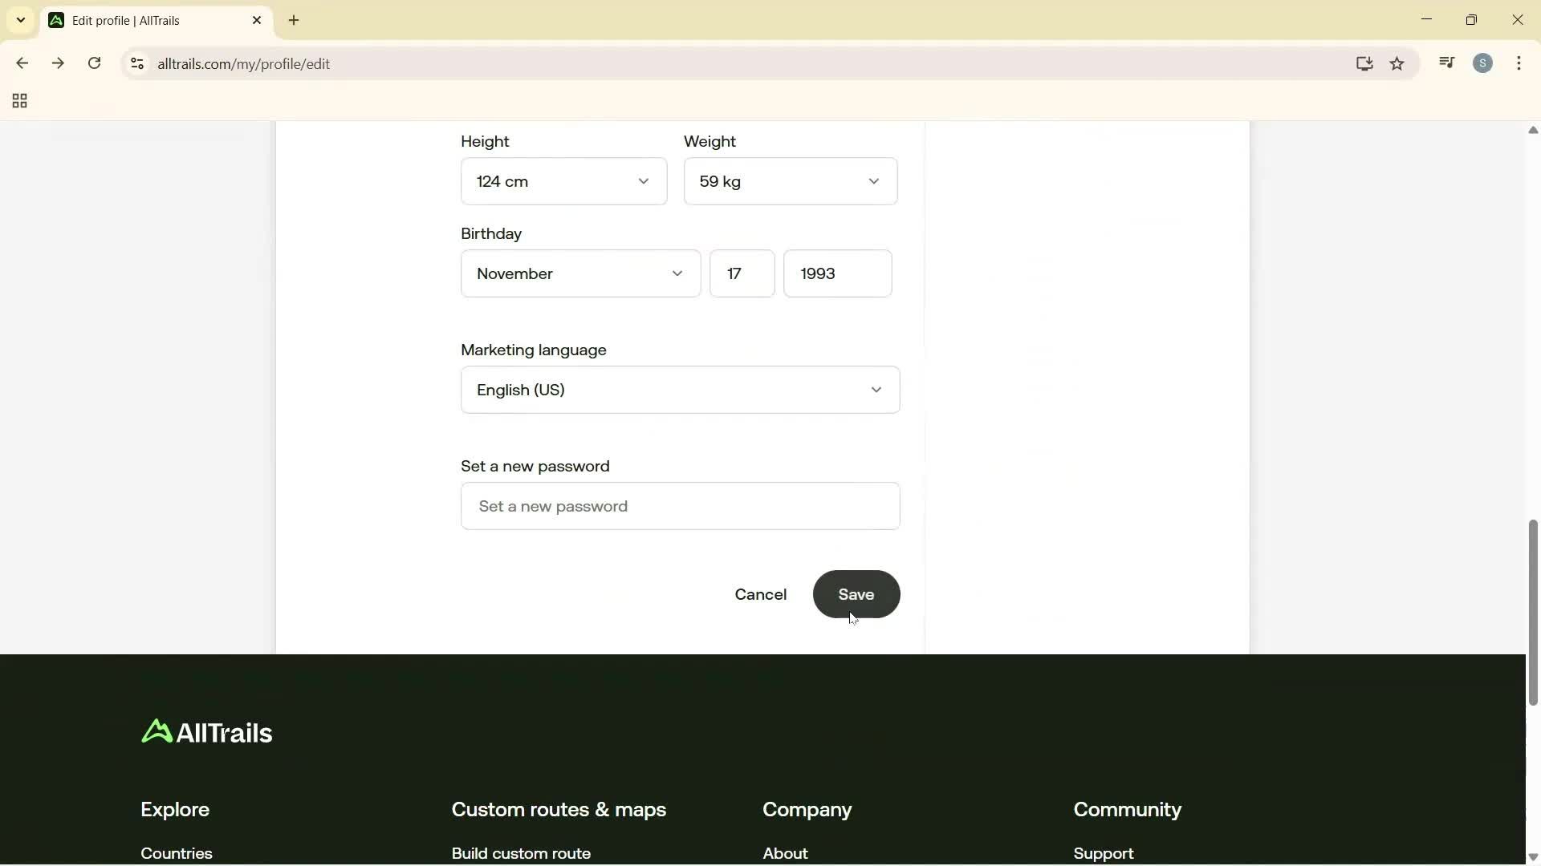
Task: Open Chrome's three-dot menu
Action: click(x=1519, y=63)
